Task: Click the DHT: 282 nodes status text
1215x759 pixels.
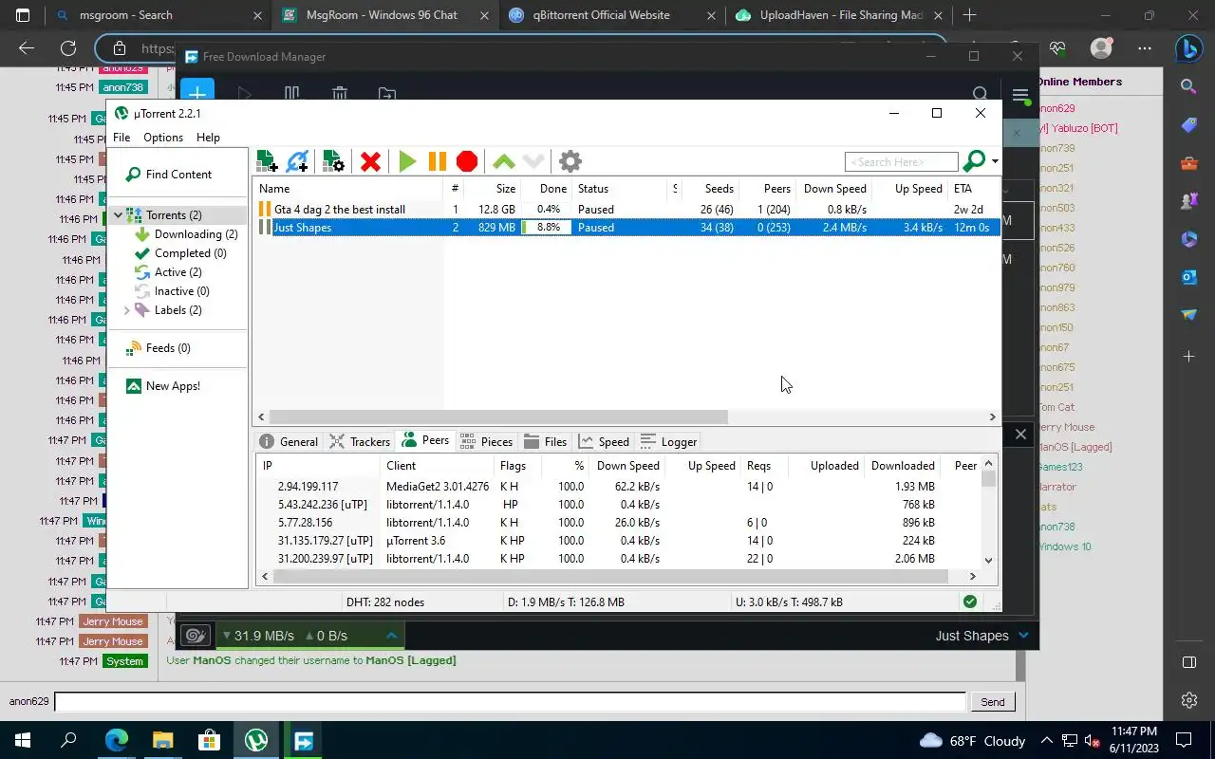Action: coord(384,602)
